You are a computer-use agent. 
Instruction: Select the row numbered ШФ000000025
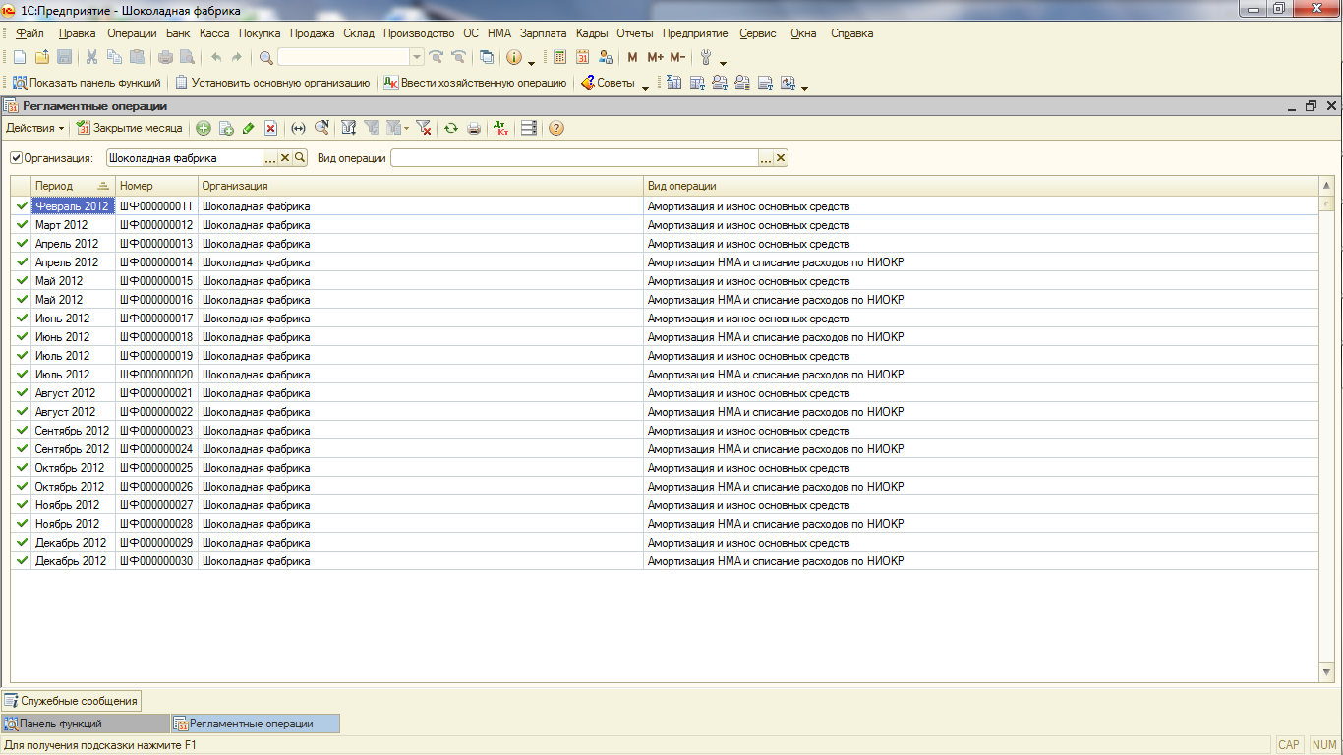click(x=664, y=468)
